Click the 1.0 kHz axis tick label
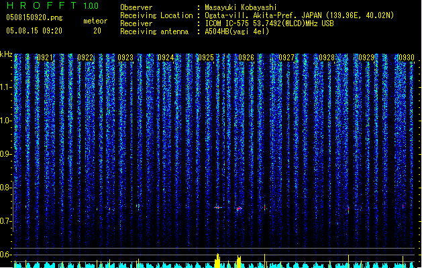 [x=6, y=121]
